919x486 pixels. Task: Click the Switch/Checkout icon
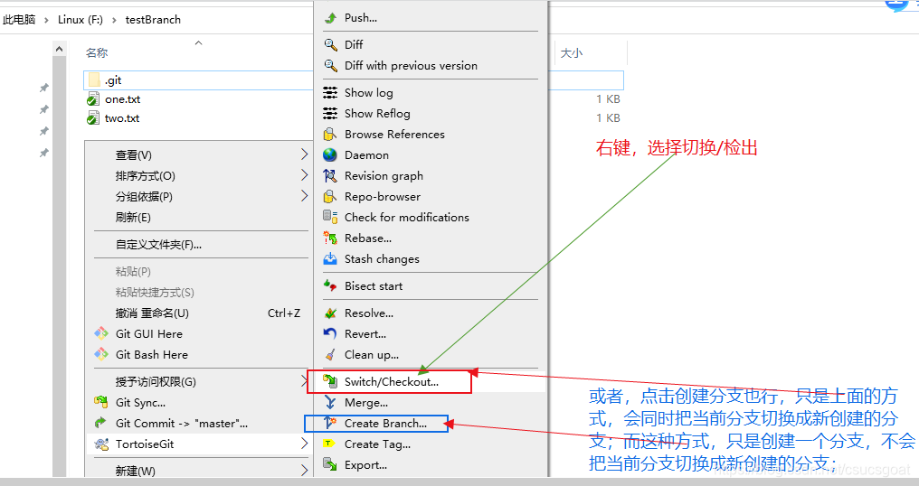coord(330,382)
